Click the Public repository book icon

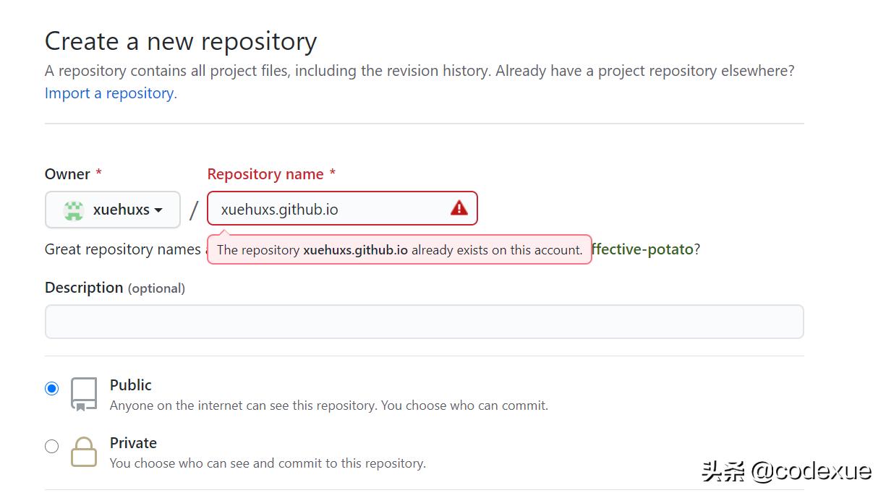(84, 395)
